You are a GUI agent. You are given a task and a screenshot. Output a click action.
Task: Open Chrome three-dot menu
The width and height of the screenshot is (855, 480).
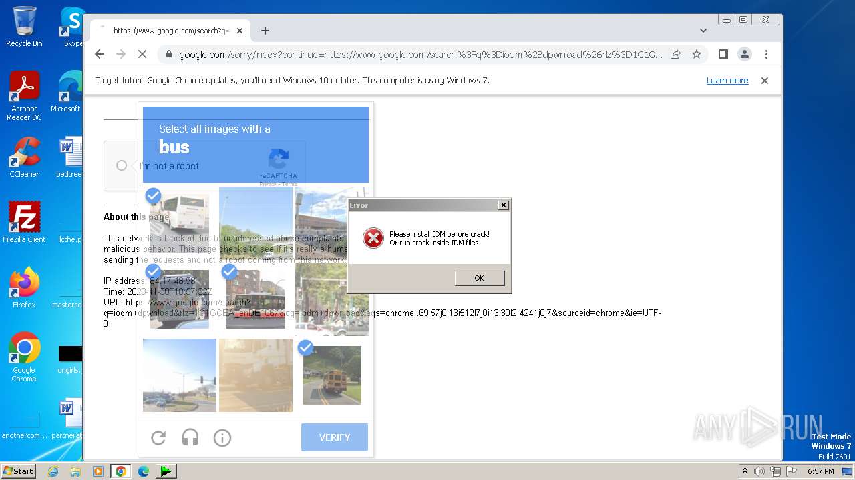[x=766, y=54]
